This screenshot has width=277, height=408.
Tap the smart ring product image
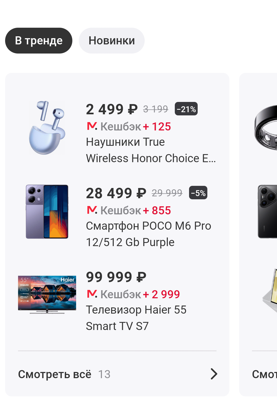tap(266, 127)
